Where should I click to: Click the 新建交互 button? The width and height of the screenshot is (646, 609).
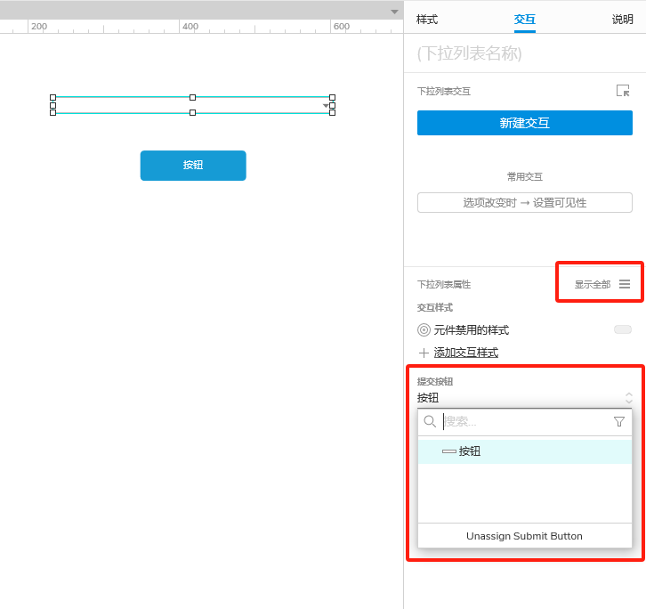pyautogui.click(x=524, y=123)
